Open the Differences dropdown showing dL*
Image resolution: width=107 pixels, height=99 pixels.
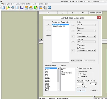tap(86, 31)
